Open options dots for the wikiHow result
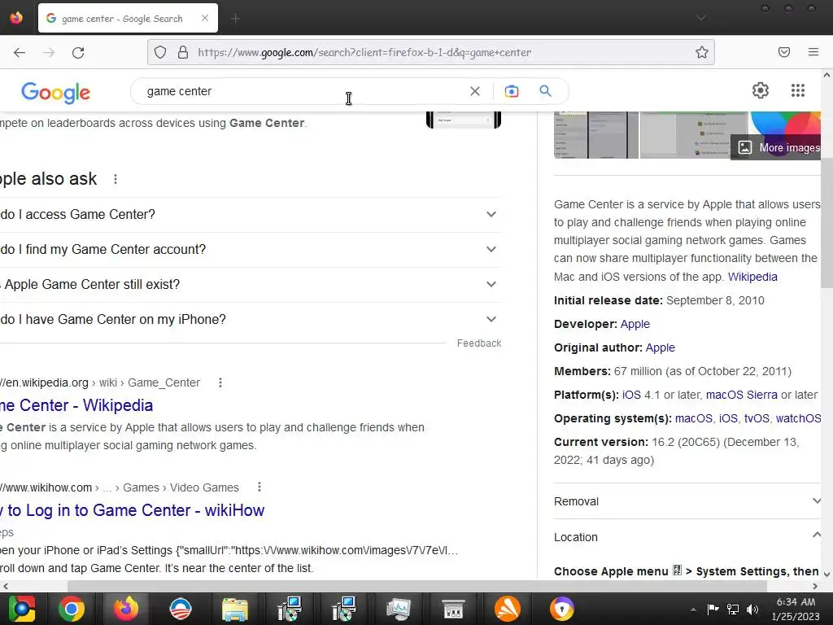Screen dimensions: 833x625 coord(259,487)
